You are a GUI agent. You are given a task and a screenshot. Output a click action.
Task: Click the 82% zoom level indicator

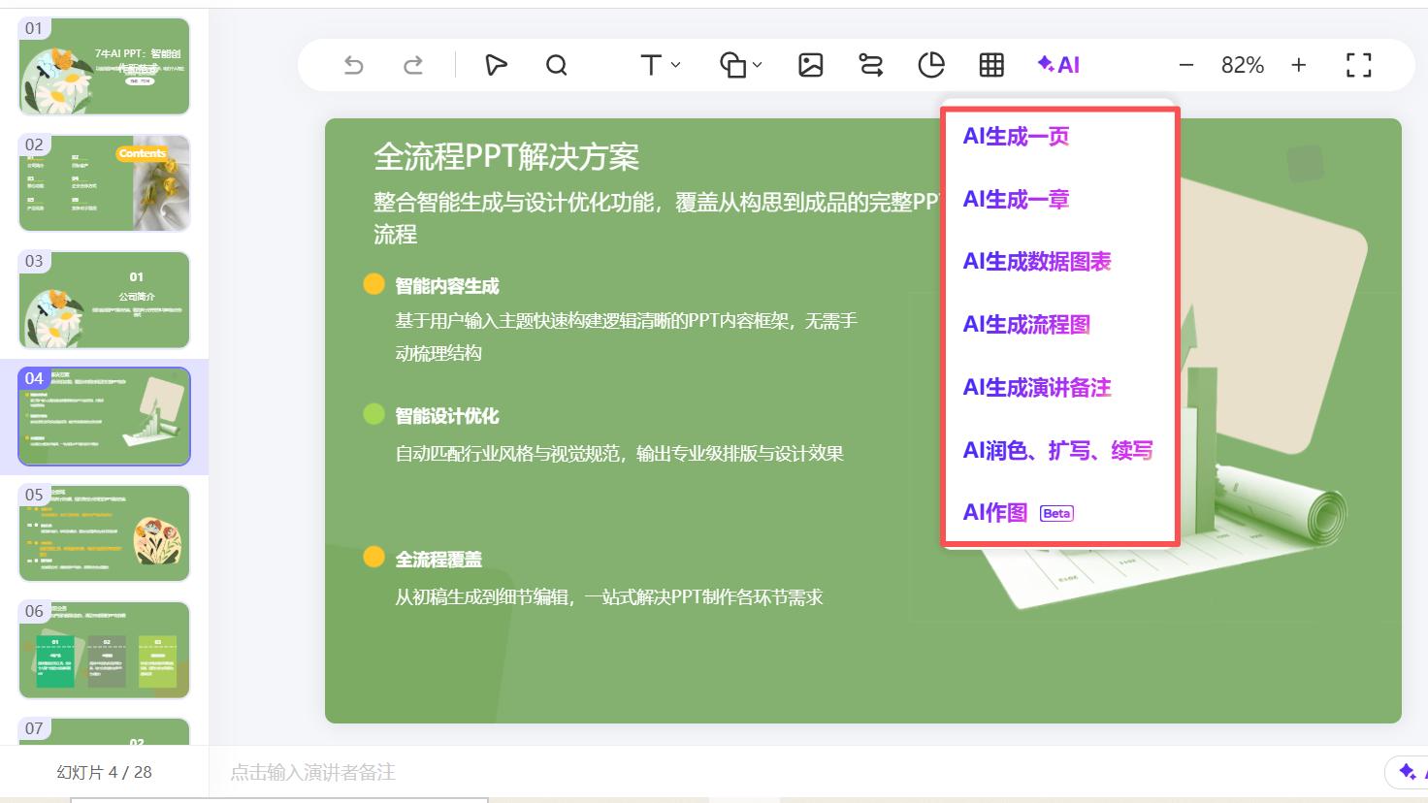pos(1241,65)
